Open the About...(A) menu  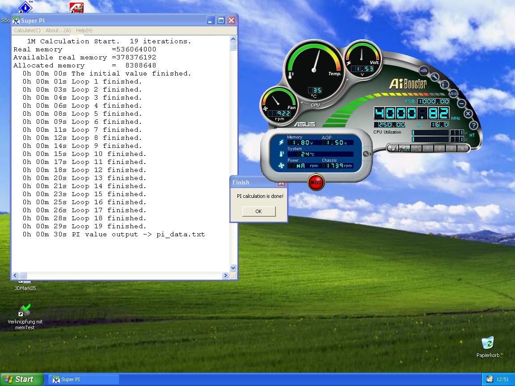[x=58, y=30]
